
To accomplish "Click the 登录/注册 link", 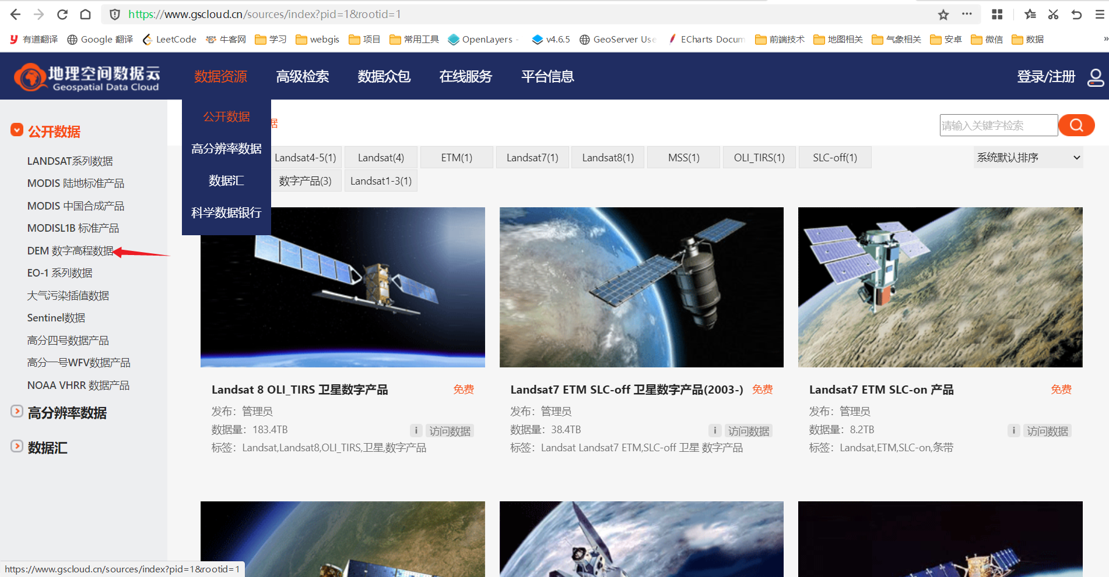I will point(1045,76).
